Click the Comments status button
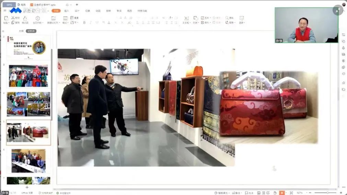The height and width of the screenshot is (195, 347). pos(249,193)
